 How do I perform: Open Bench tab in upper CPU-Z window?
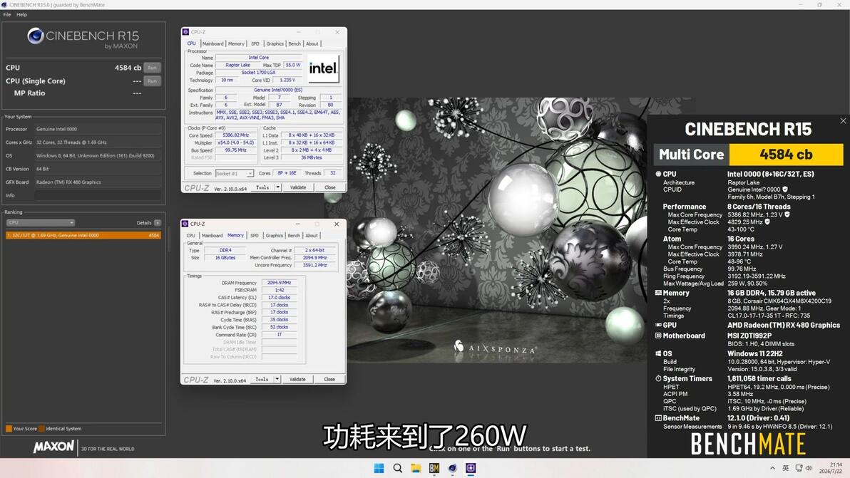point(295,44)
